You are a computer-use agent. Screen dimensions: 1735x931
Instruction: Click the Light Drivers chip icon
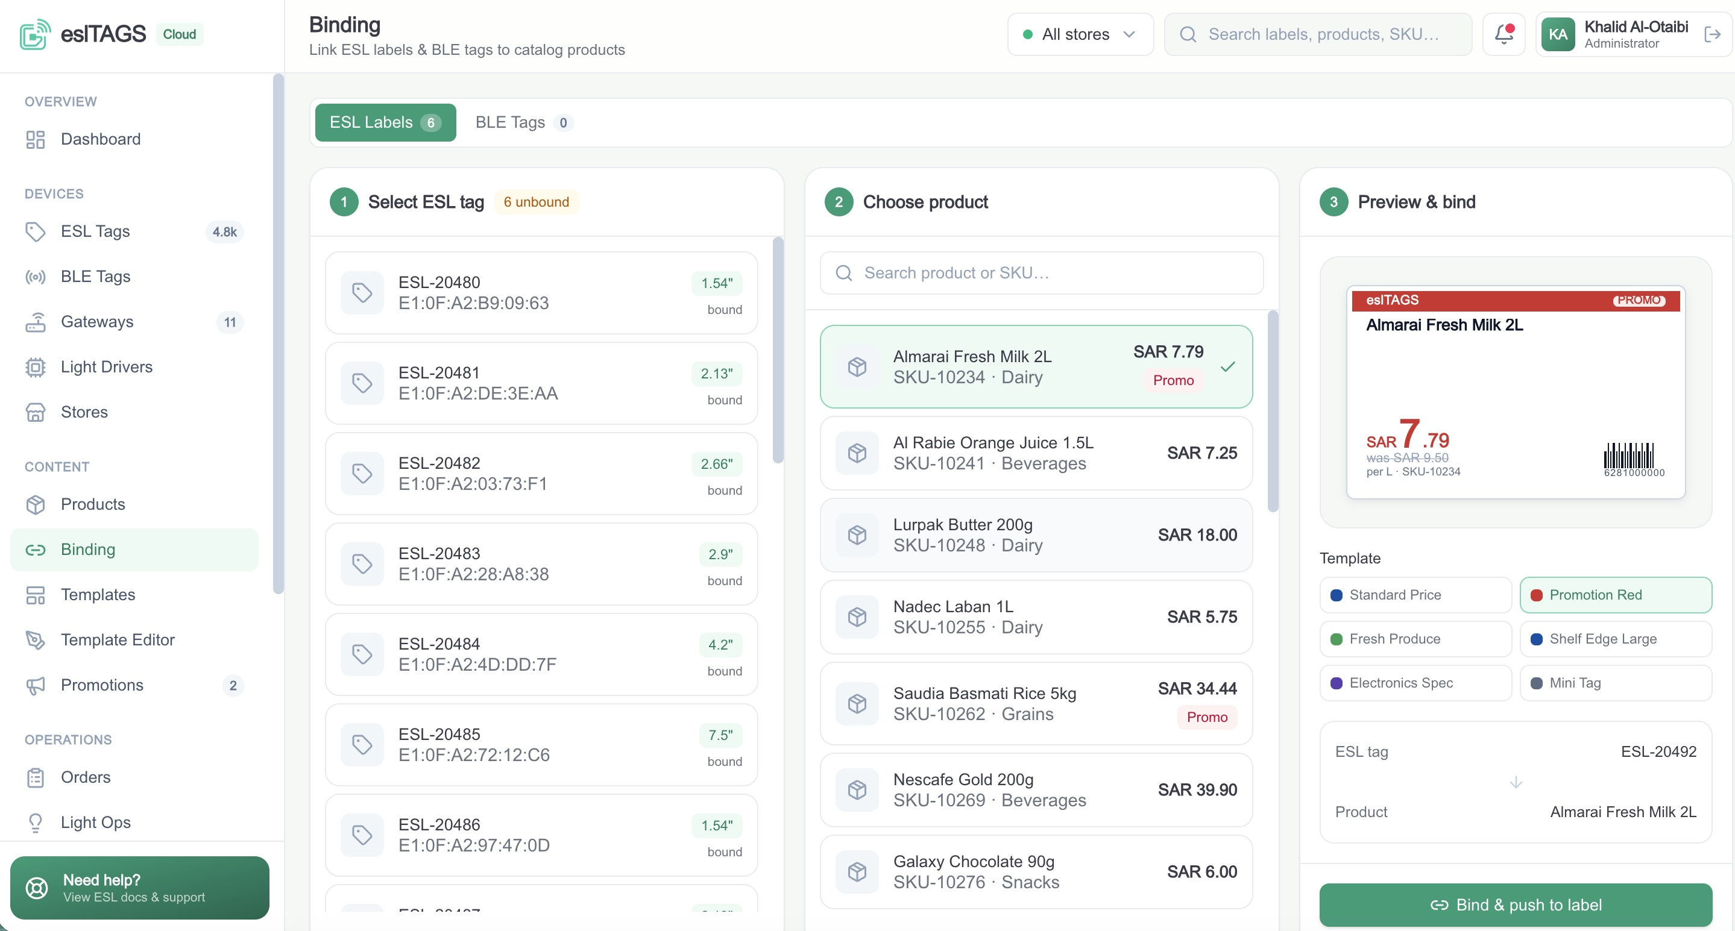coord(35,367)
